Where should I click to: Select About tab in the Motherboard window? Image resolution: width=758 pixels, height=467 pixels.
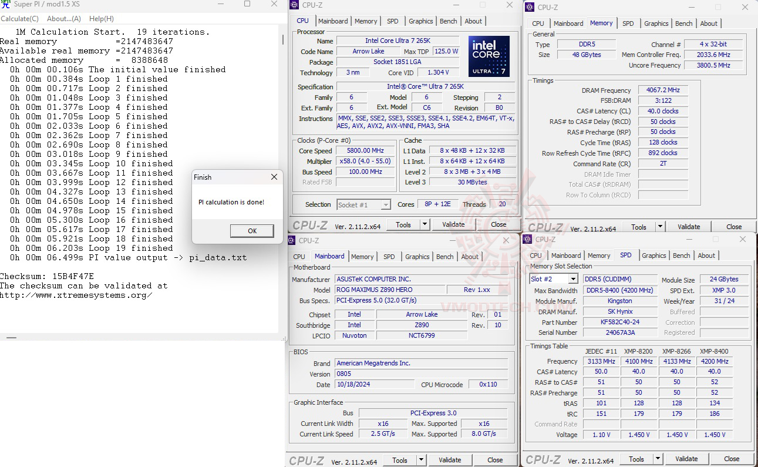click(470, 257)
